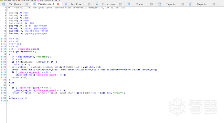The width and height of the screenshot is (224, 123).
Task: Click 'v5 = v4 + 1;' on line 23
Action: (x=22, y=65)
